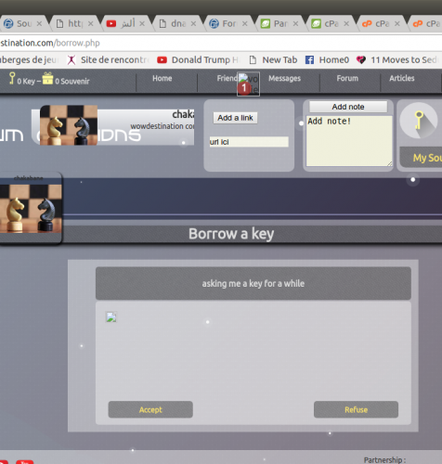The height and width of the screenshot is (464, 442).
Task: Refuse the key borrow request
Action: [356, 409]
